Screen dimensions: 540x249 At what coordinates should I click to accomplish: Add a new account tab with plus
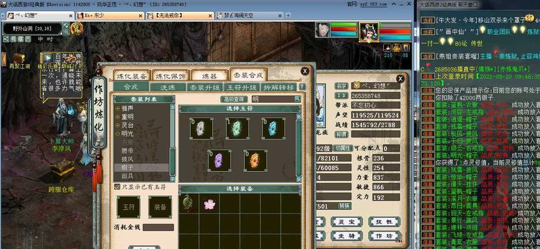288,16
